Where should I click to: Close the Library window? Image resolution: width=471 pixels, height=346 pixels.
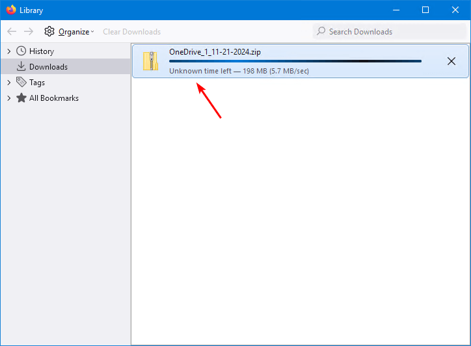[x=455, y=10]
